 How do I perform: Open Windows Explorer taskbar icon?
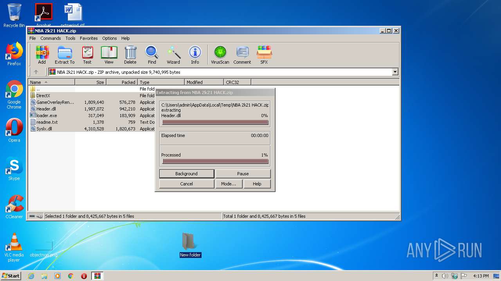click(x=44, y=276)
